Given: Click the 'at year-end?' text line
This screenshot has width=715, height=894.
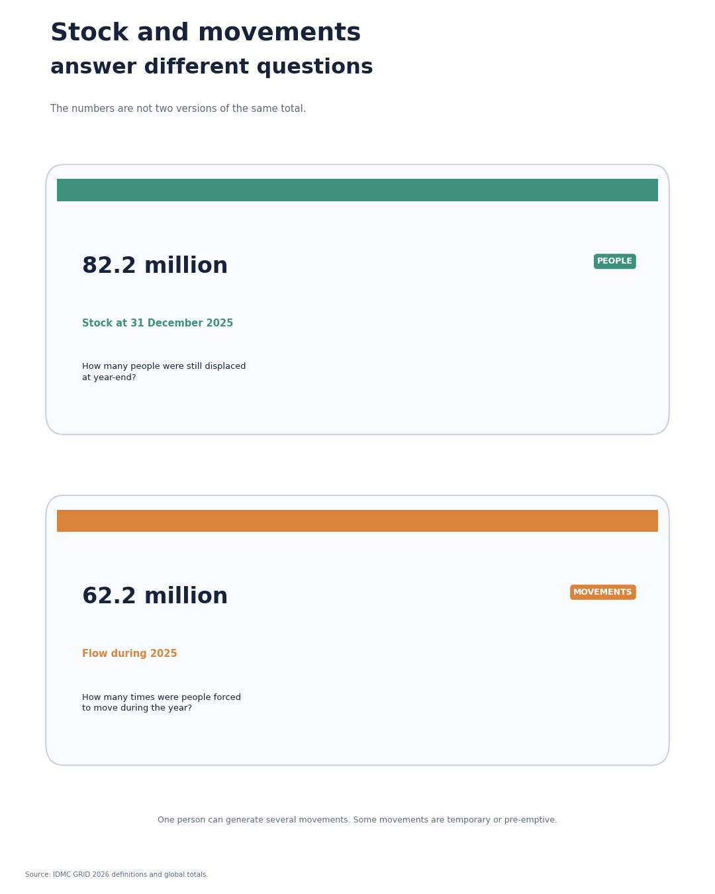Looking at the screenshot, I should coord(109,377).
